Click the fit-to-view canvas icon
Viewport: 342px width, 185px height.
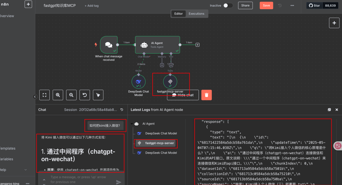point(45,95)
